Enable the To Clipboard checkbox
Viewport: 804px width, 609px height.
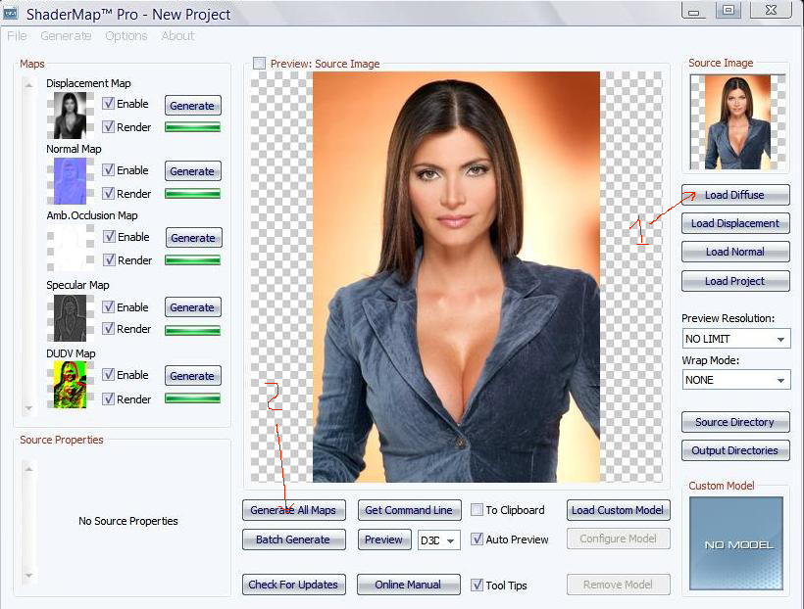click(x=477, y=510)
